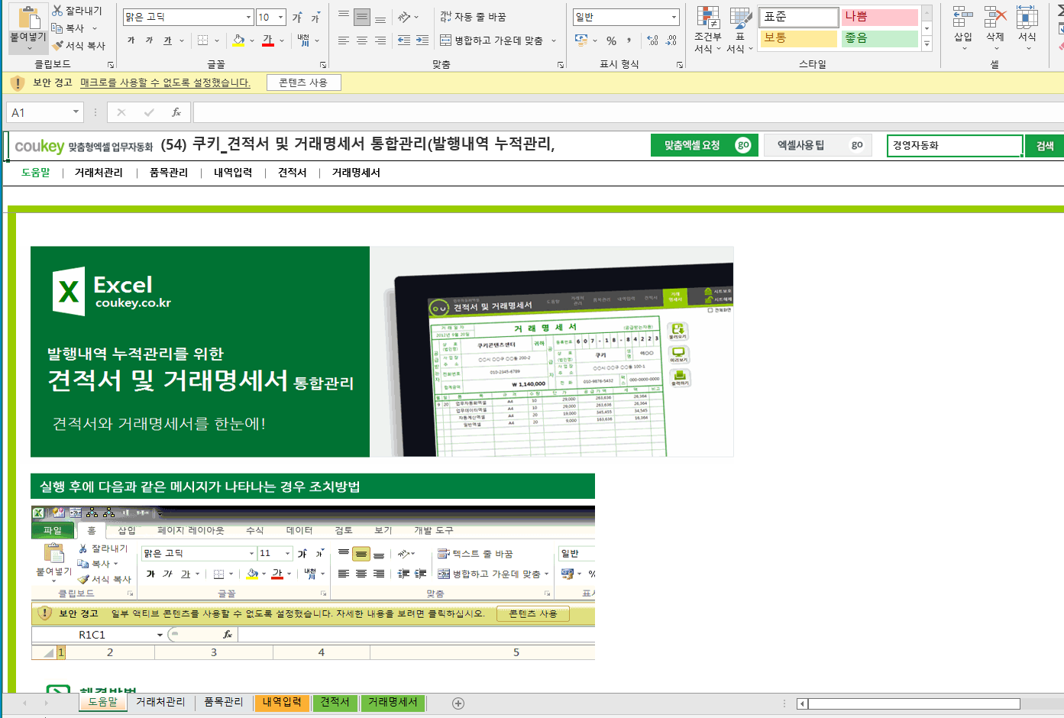Screen dimensions: 1064x718
Task: Align text left
Action: pyautogui.click(x=344, y=40)
